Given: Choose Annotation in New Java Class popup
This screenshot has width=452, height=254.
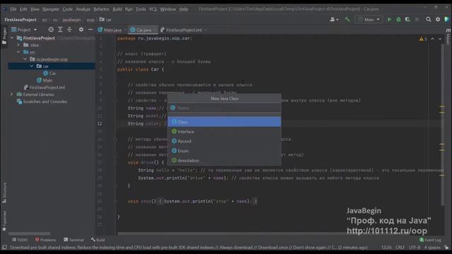Looking at the screenshot, I should click(x=225, y=160).
